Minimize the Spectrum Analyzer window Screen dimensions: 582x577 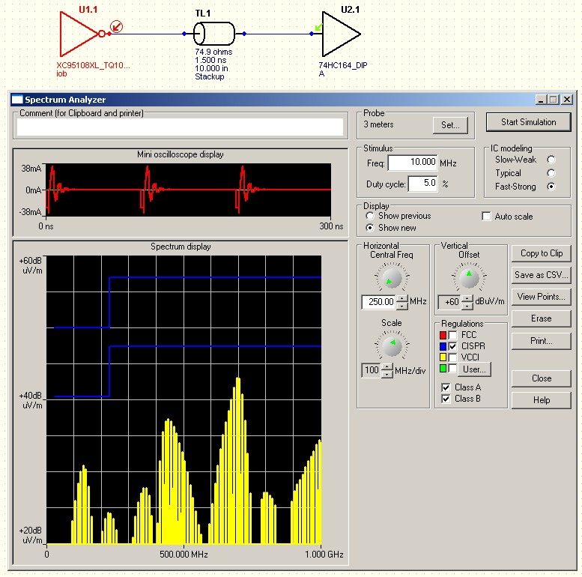[x=541, y=100]
